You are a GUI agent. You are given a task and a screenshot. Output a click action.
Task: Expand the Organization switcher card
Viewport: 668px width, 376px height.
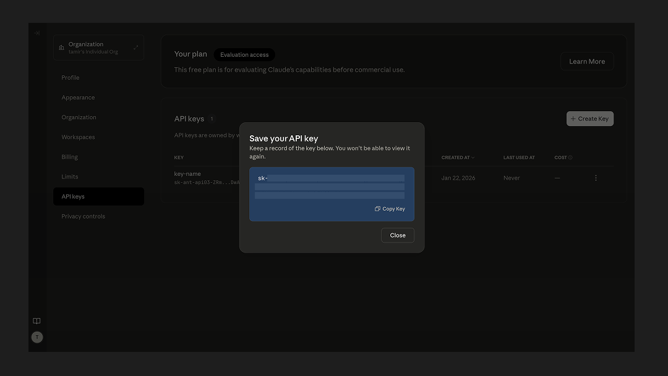click(98, 48)
